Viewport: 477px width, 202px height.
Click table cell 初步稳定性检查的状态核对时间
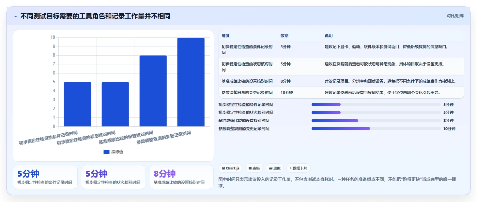tap(247, 67)
